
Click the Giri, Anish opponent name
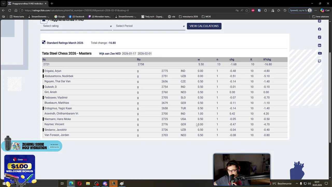[x=51, y=92]
